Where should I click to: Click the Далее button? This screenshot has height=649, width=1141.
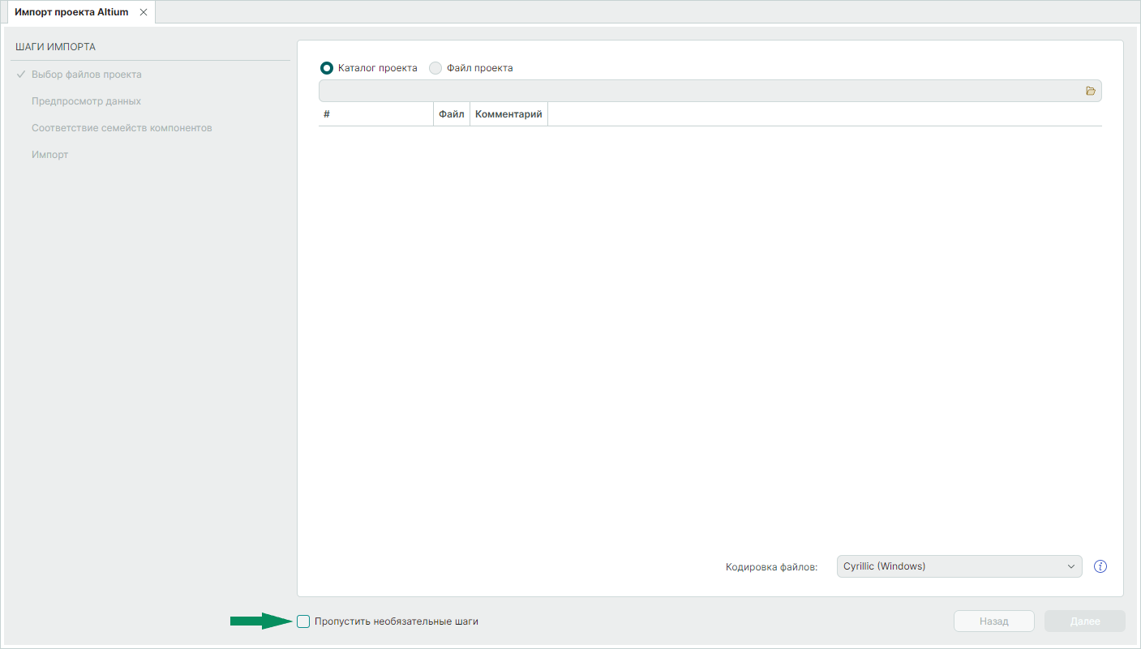point(1085,621)
